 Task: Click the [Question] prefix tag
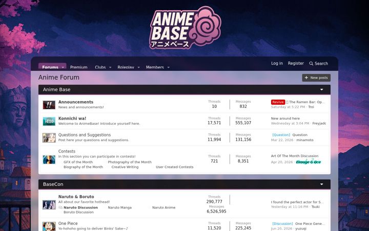click(x=281, y=135)
